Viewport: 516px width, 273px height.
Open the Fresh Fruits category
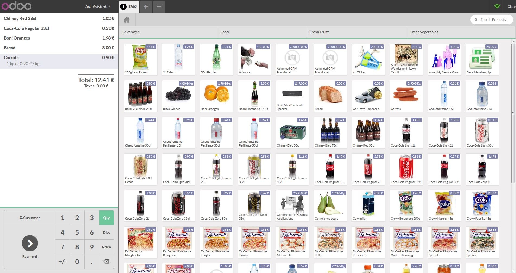point(319,32)
